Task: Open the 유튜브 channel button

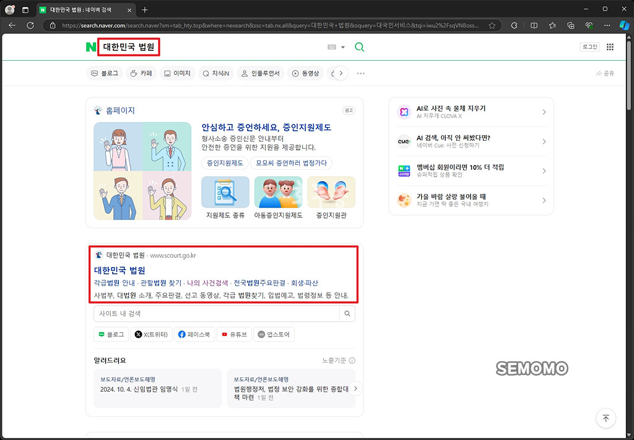Action: [234, 335]
